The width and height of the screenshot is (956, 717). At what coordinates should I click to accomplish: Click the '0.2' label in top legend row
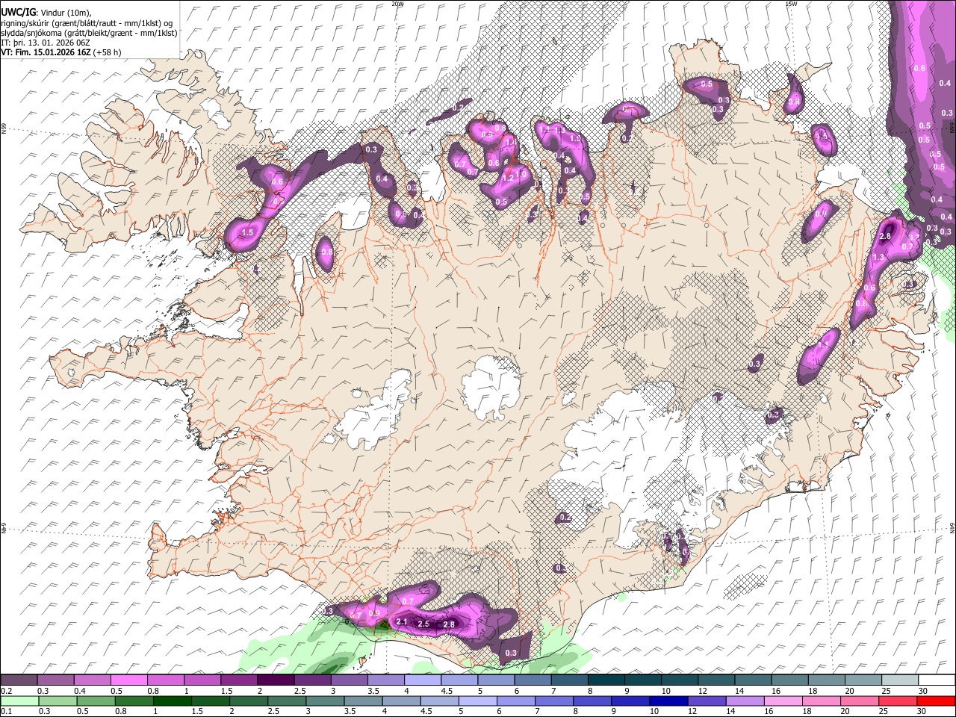pyautogui.click(x=5, y=691)
